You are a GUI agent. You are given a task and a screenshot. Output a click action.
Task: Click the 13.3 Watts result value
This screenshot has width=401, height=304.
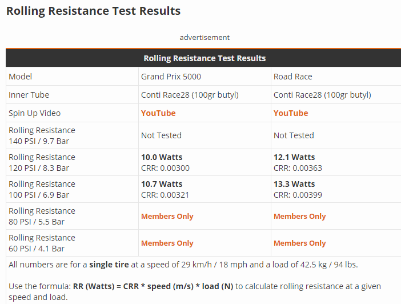(294, 184)
